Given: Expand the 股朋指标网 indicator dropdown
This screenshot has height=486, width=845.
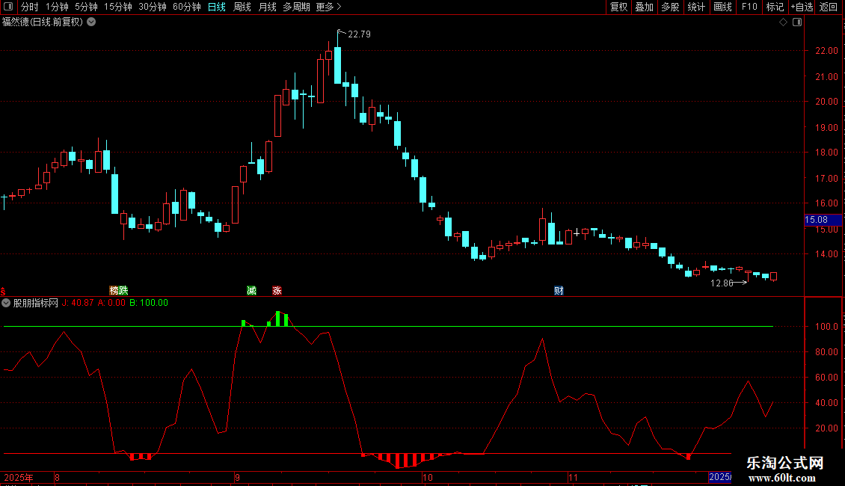Looking at the screenshot, I should tap(6, 303).
